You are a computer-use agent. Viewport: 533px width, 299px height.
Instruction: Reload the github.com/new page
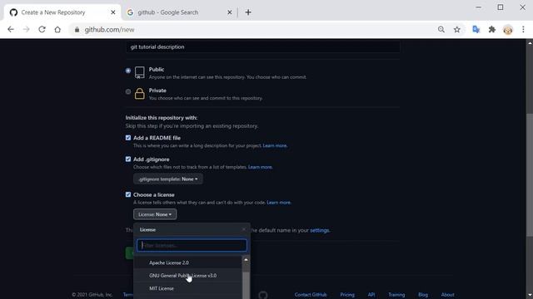pyautogui.click(x=42, y=30)
